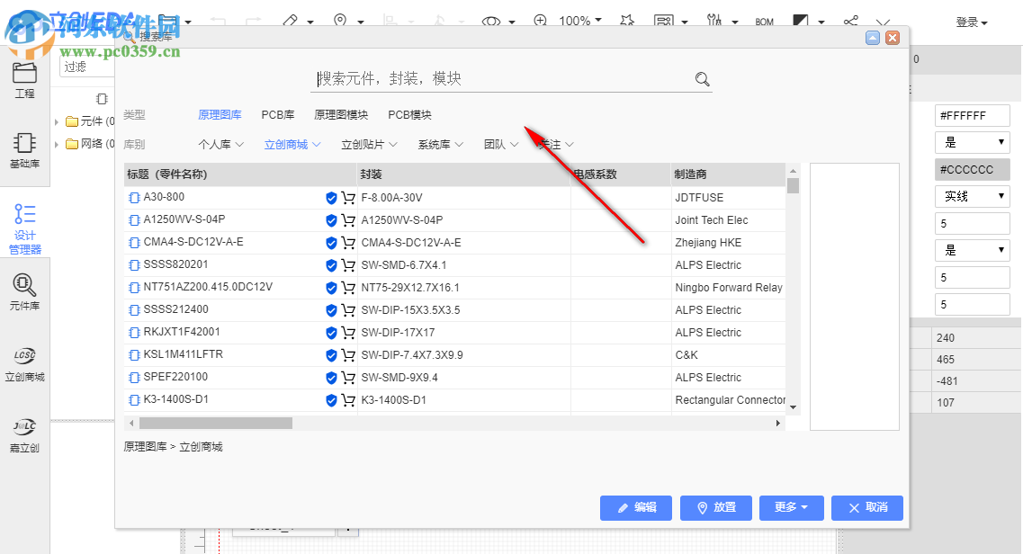
Task: Open the 登录 login dropdown
Action: tap(972, 22)
